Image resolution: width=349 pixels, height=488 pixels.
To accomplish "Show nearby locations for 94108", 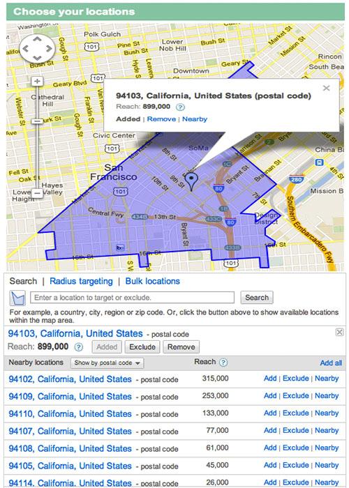I will tap(327, 448).
